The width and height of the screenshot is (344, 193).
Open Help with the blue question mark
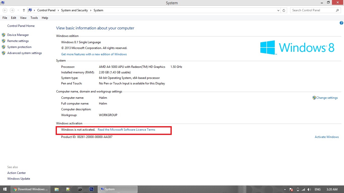click(341, 23)
